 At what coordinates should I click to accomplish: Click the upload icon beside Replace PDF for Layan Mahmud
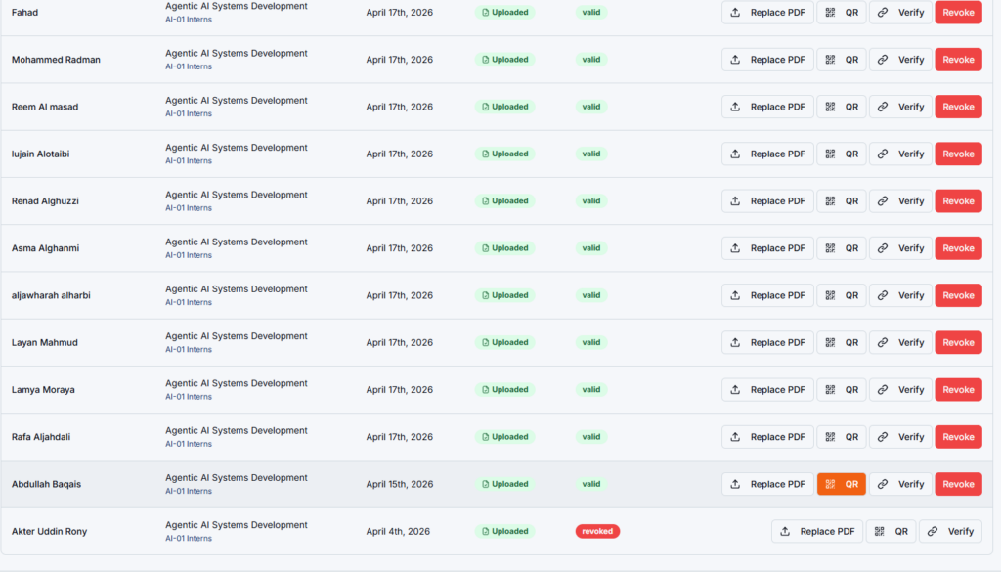pos(735,342)
